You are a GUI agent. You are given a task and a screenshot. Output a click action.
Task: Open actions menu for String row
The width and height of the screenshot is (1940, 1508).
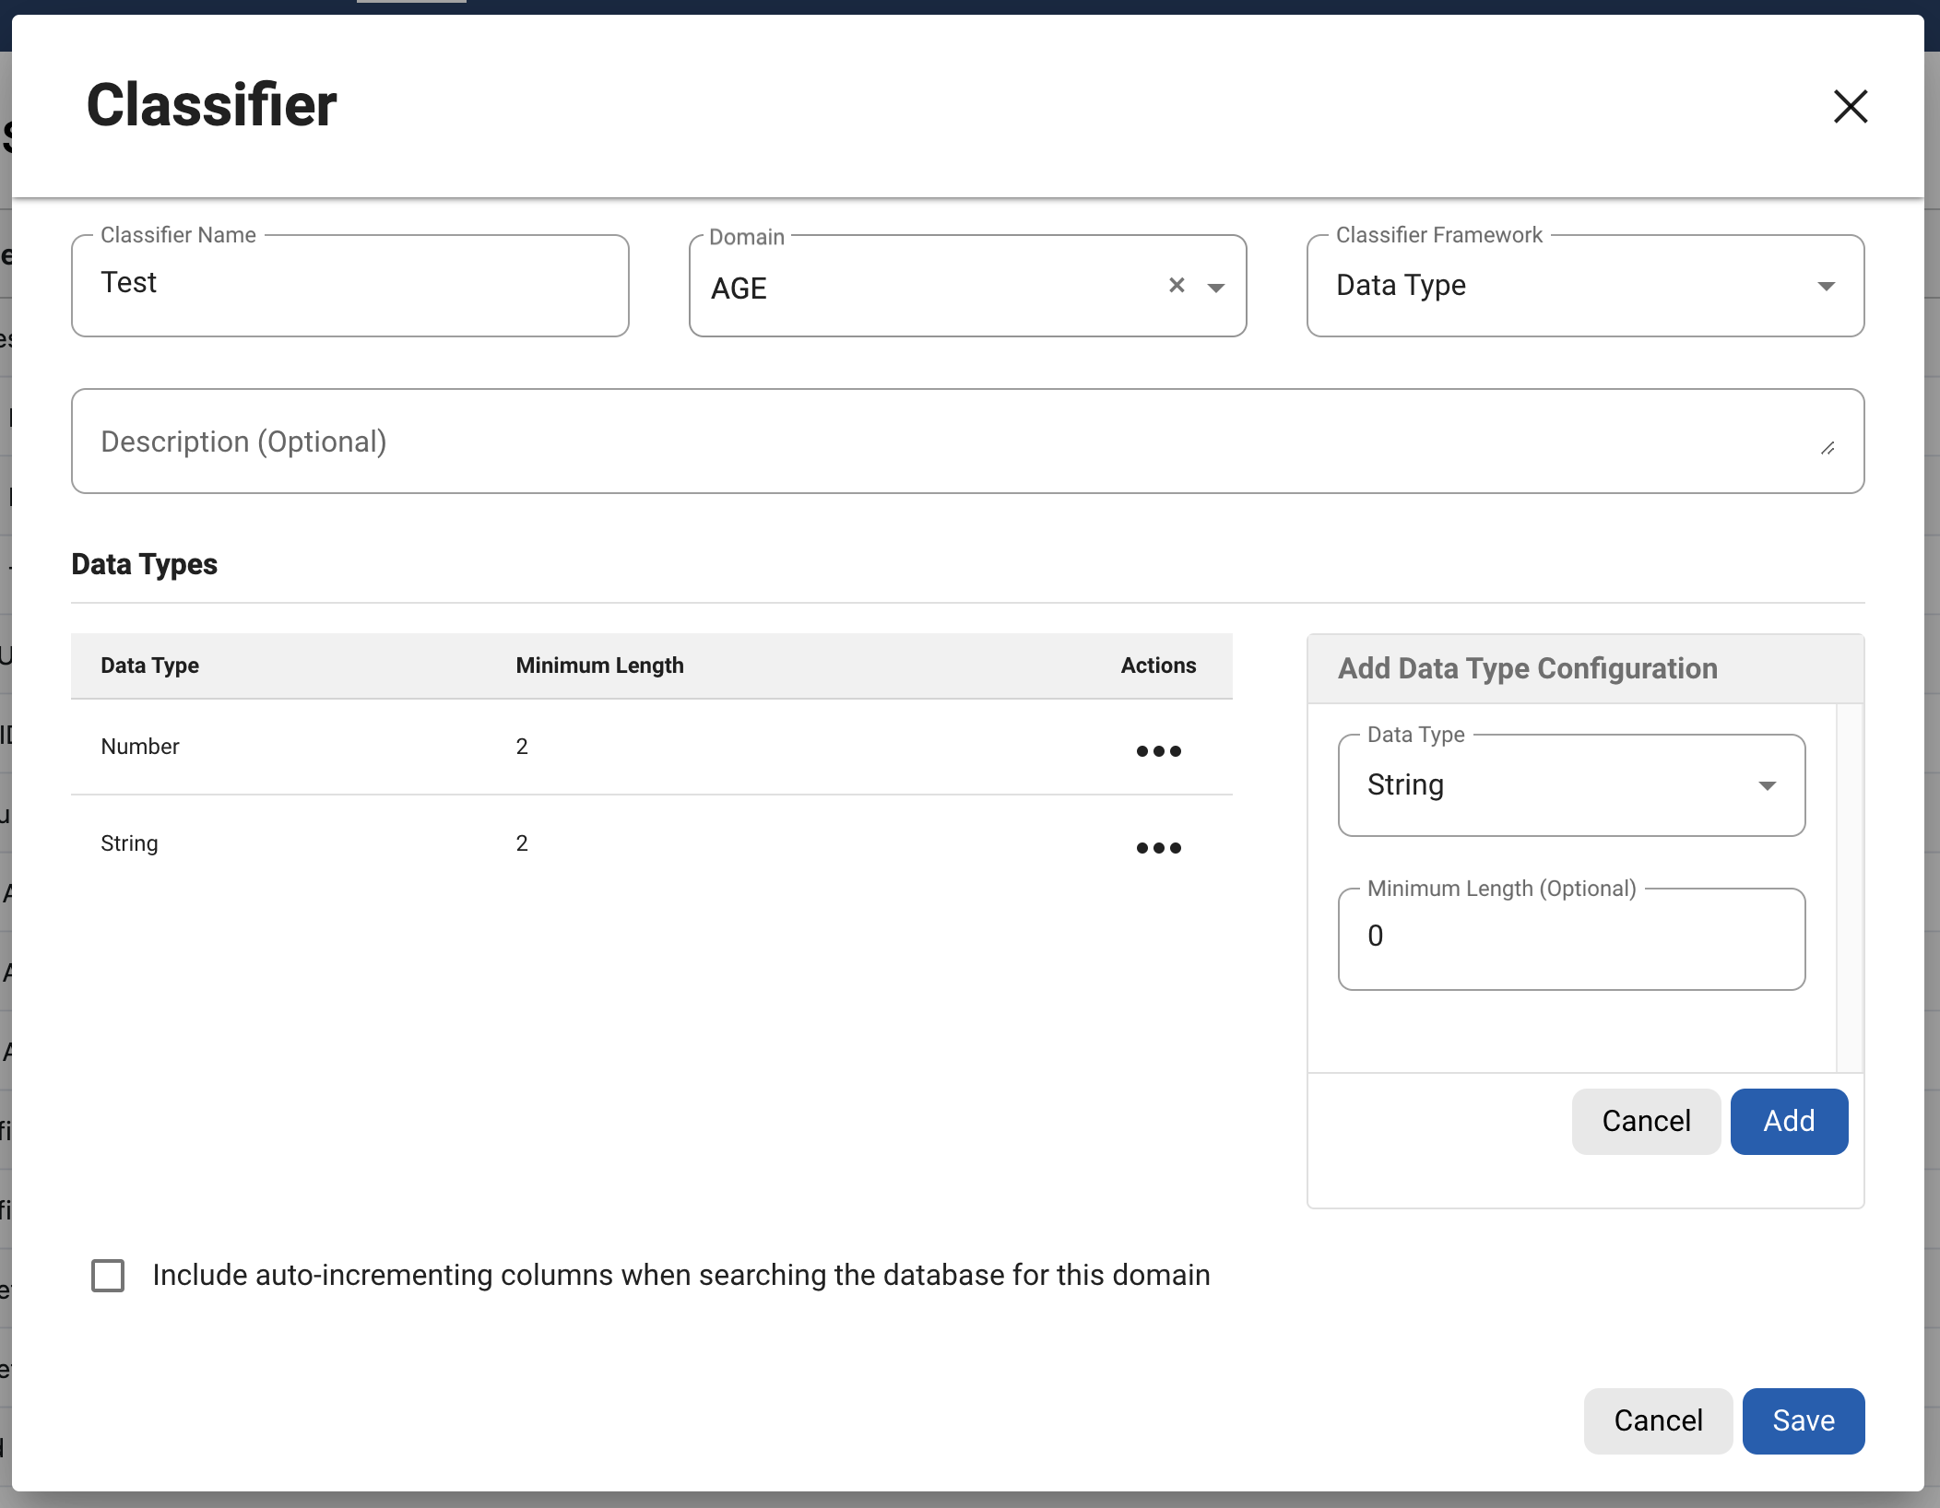pyautogui.click(x=1158, y=847)
